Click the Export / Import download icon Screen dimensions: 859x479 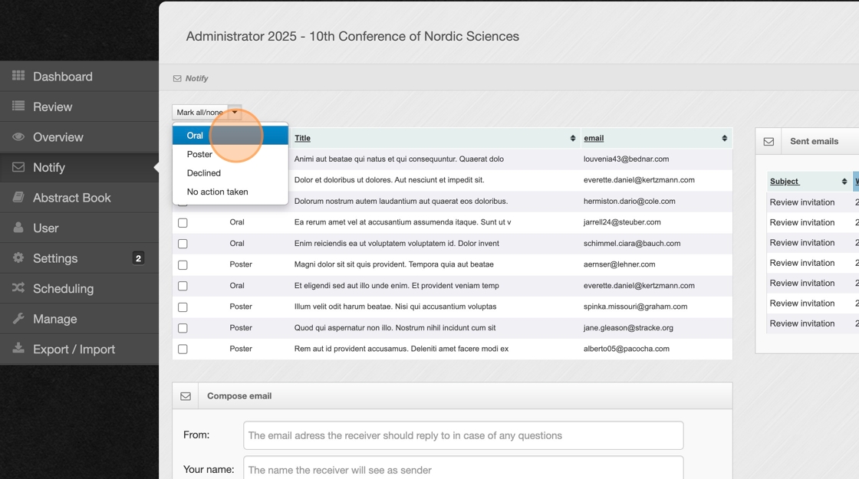[18, 349]
